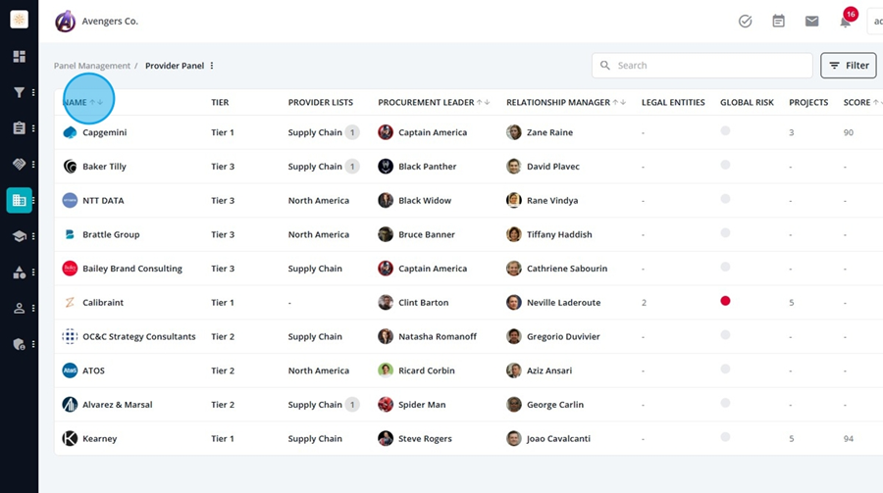Click Supply Chain count badge for Alvarez & Marsal

352,405
